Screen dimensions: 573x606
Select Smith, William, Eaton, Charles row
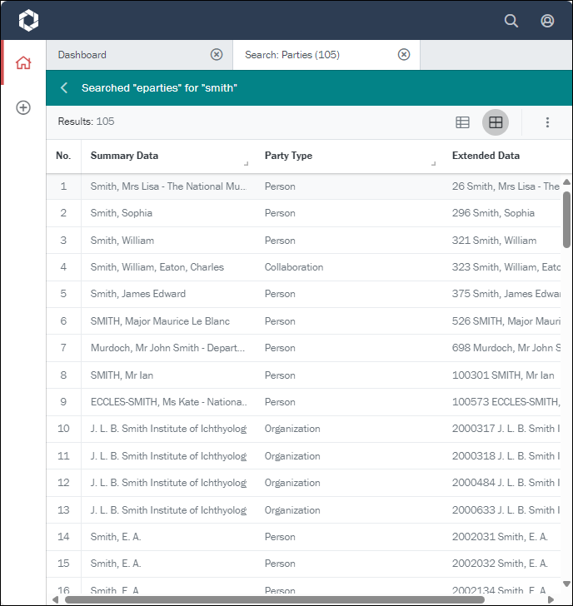pos(157,267)
